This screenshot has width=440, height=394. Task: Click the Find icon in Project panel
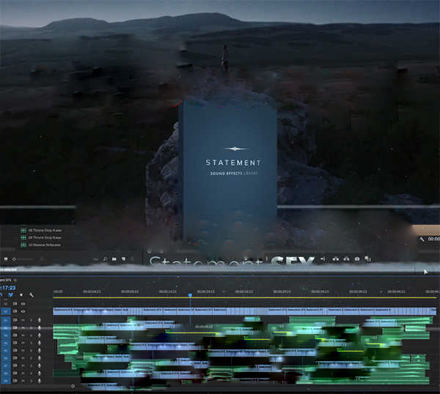[105, 259]
